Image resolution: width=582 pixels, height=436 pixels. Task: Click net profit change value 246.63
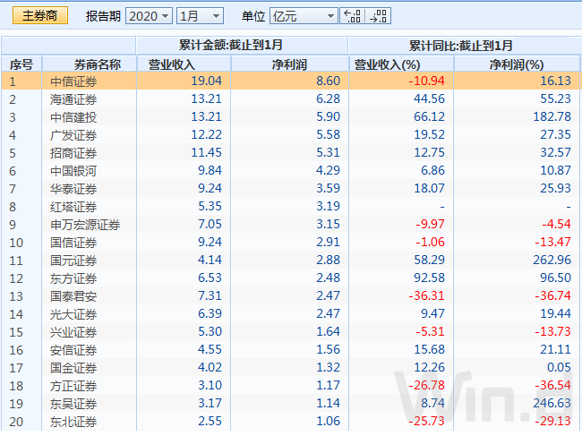tap(552, 403)
